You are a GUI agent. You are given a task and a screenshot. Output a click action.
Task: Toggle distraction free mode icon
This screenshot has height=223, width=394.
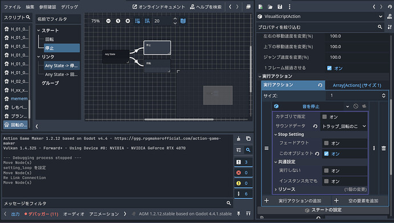(248, 7)
